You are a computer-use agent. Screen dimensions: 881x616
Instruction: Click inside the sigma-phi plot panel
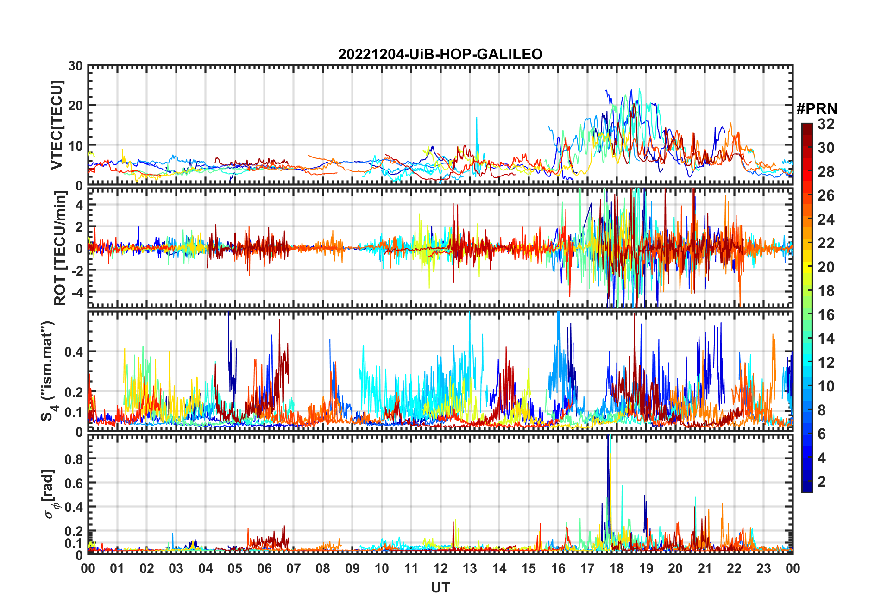pyautogui.click(x=440, y=494)
